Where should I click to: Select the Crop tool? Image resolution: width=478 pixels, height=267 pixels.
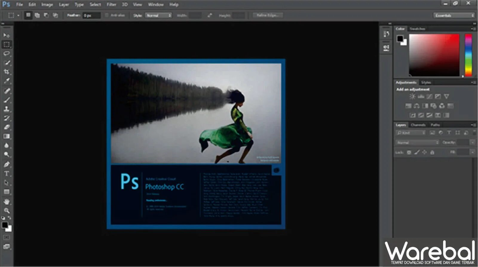coord(7,72)
